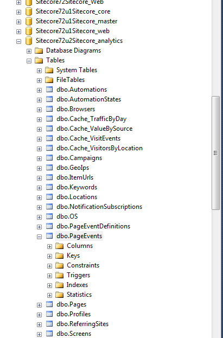Select the Sitecore72u1Sitecore_web database label

point(73,31)
